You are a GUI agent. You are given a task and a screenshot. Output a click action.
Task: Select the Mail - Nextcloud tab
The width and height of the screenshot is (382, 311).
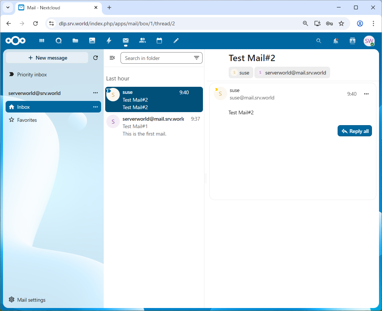[59, 7]
